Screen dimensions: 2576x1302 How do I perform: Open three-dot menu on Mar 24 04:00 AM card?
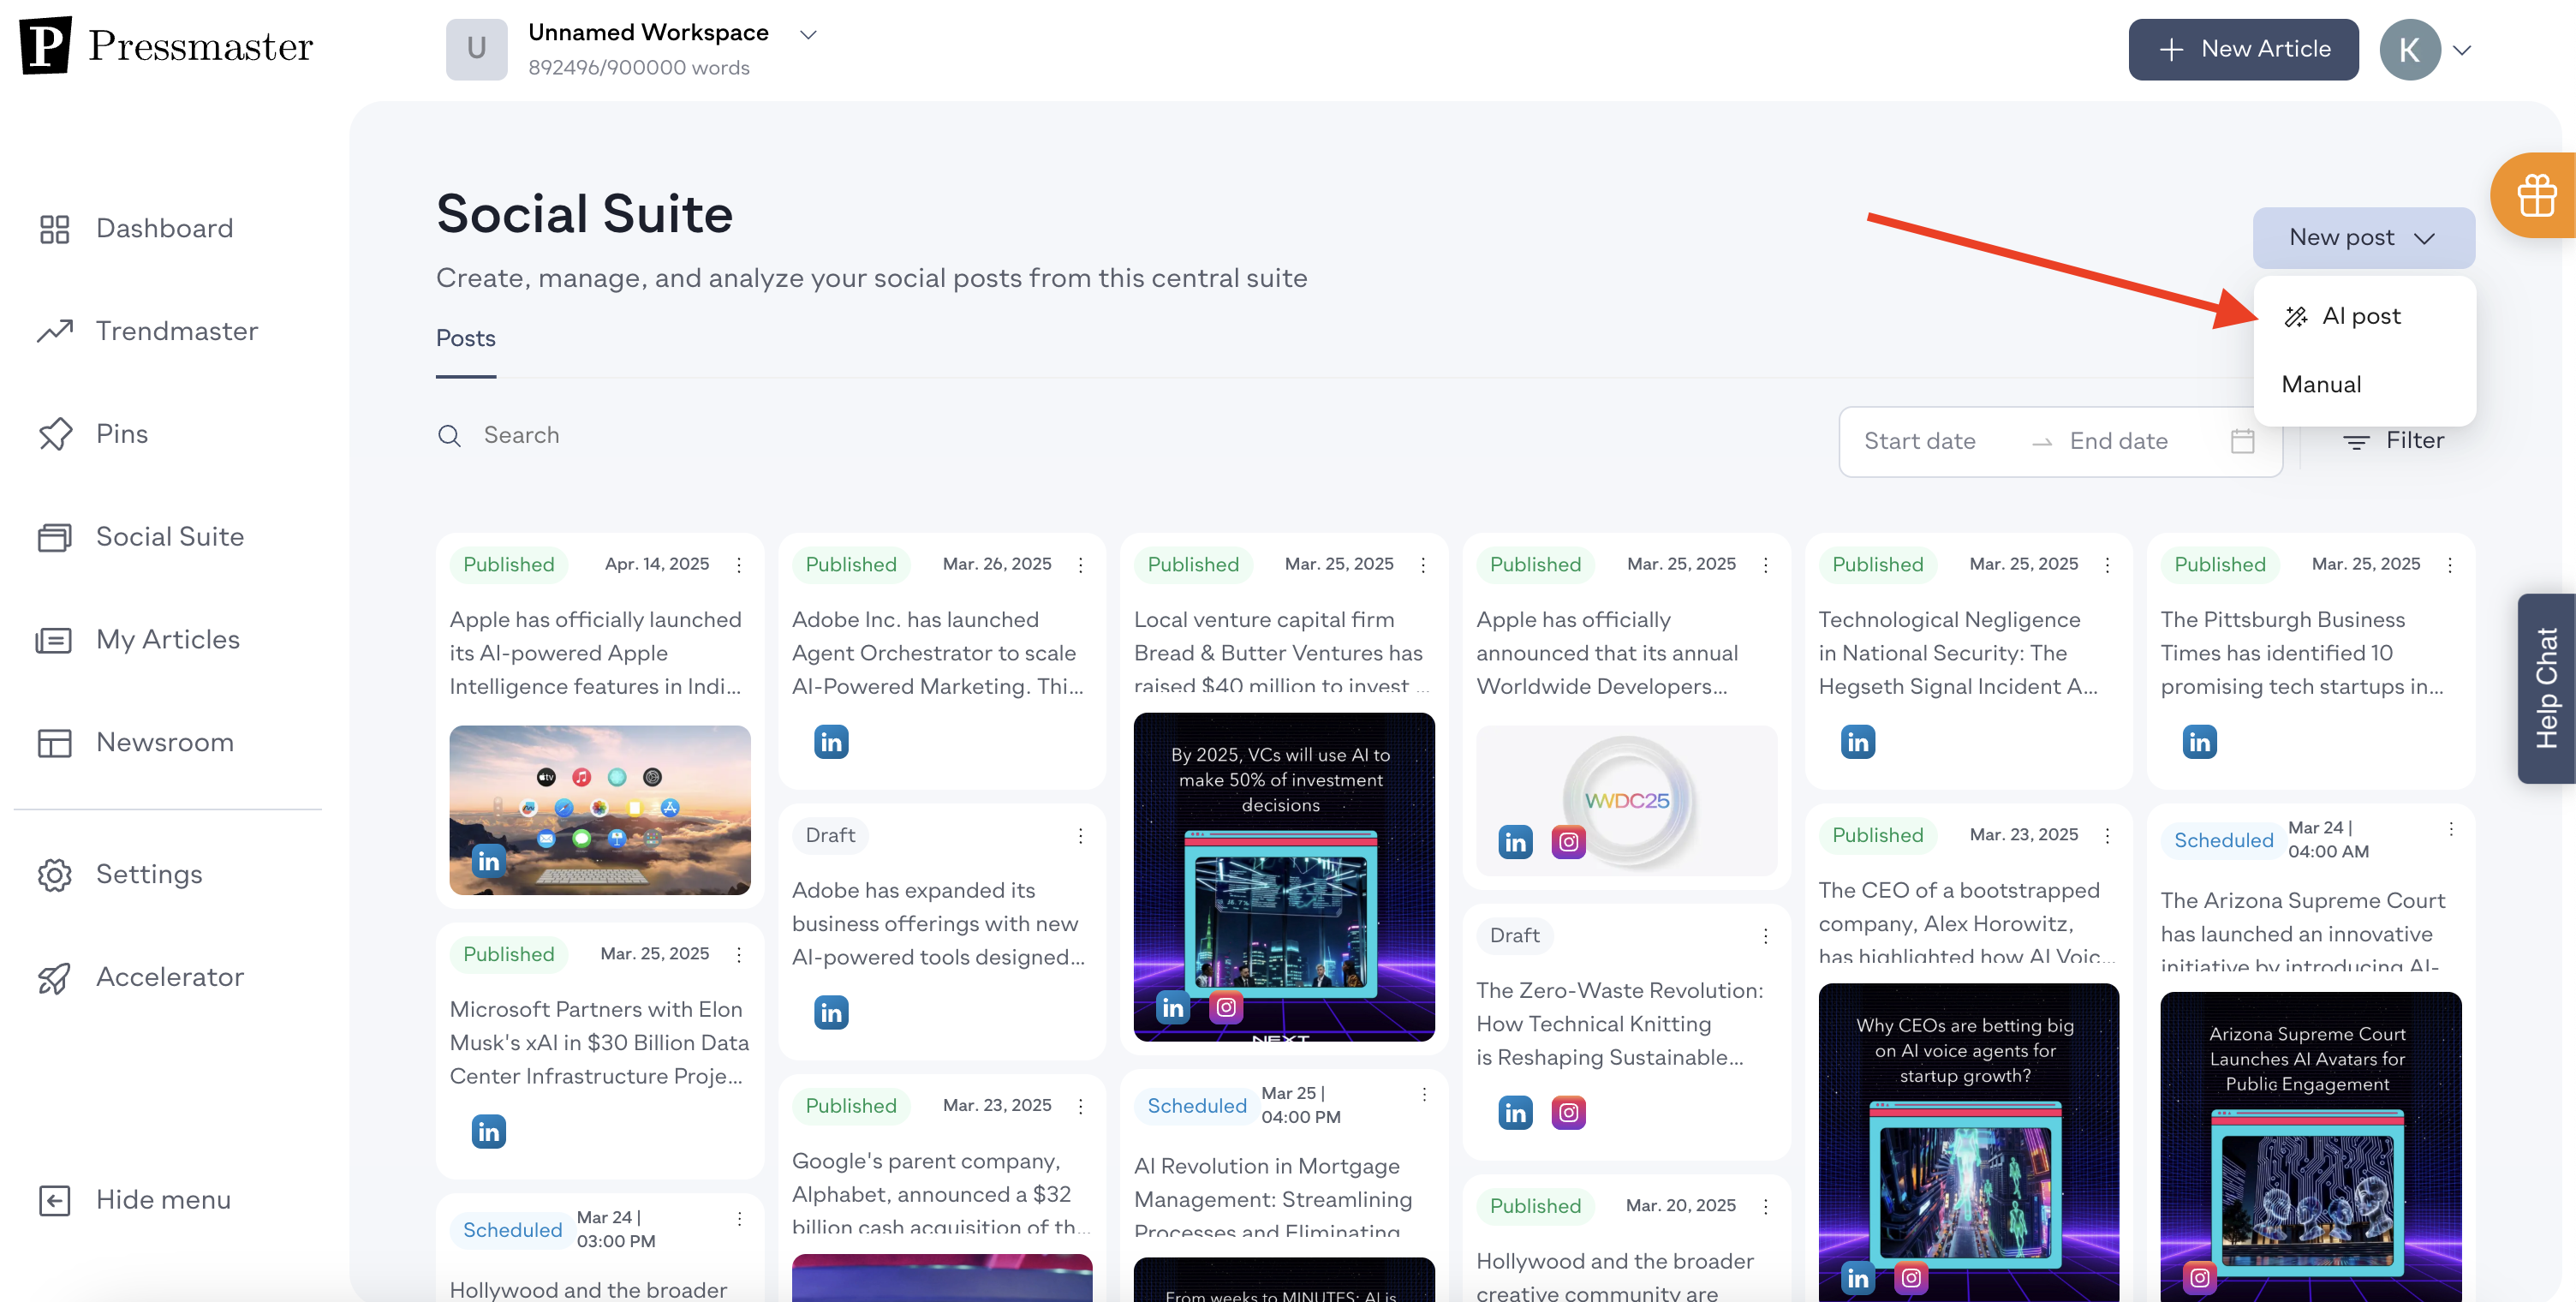[2450, 829]
